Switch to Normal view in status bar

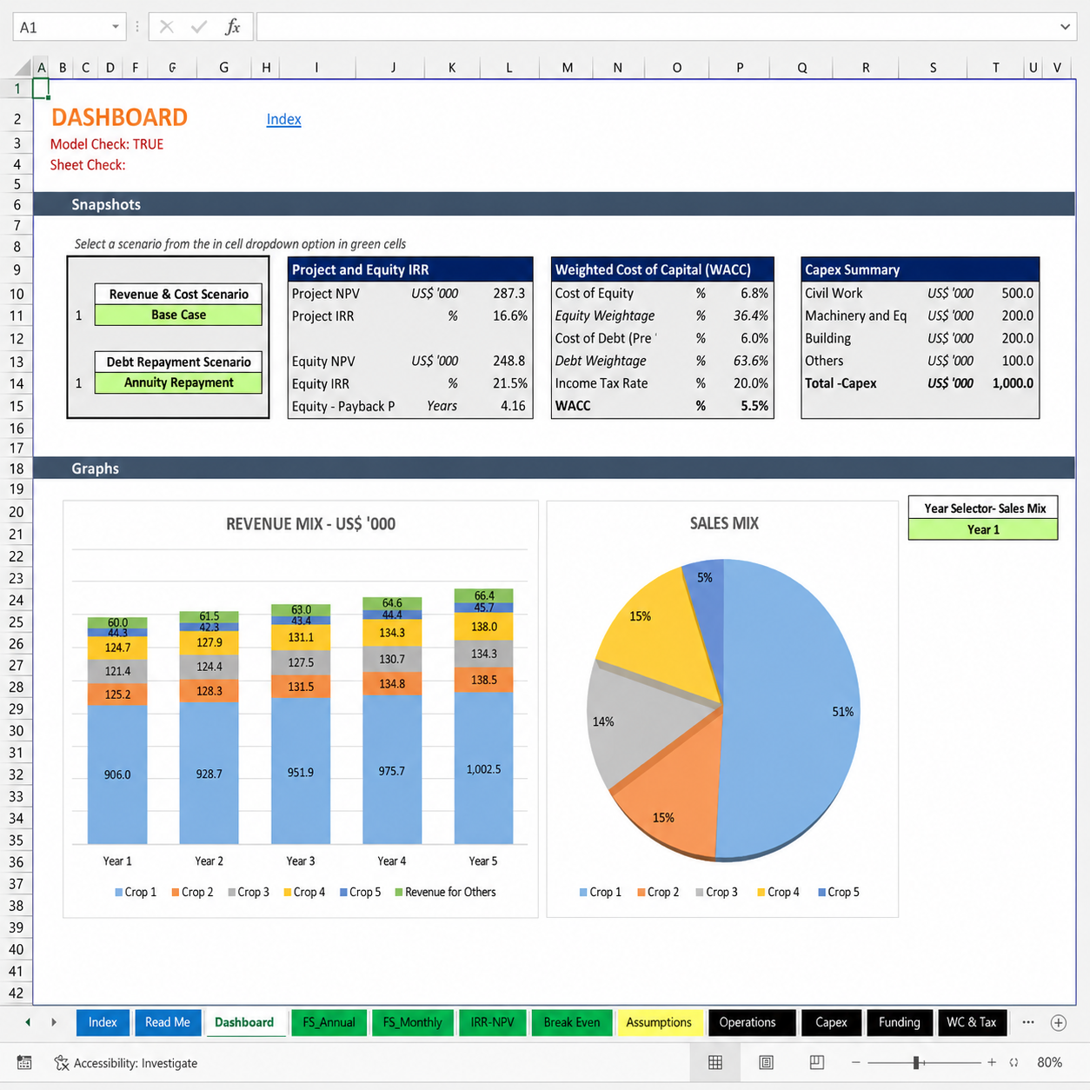tap(715, 1062)
